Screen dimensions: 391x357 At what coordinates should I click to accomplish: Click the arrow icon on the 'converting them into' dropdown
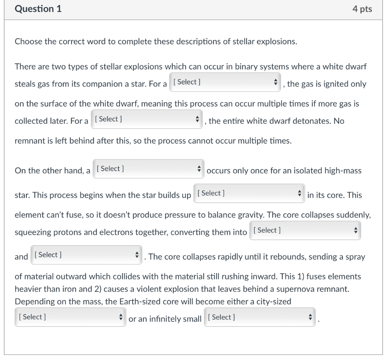click(355, 230)
